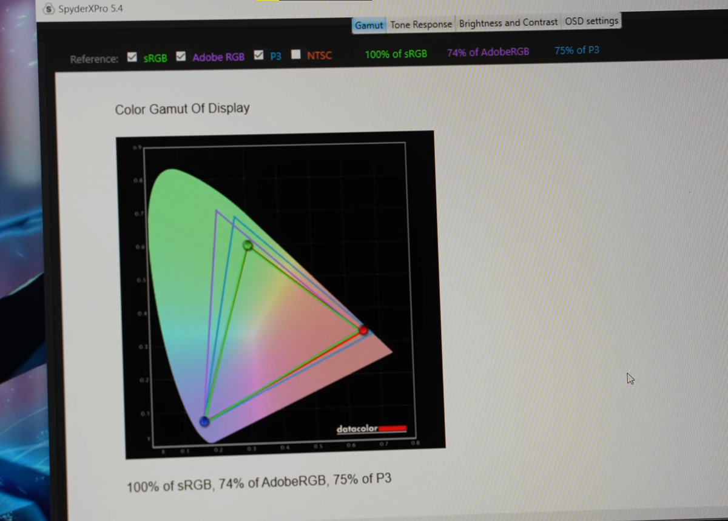Image resolution: width=728 pixels, height=521 pixels.
Task: Click the red primary point on gamut chart
Action: click(x=363, y=331)
